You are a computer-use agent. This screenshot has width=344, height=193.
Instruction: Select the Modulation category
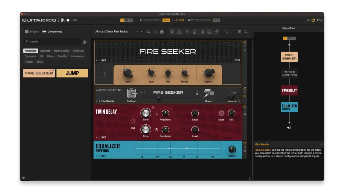pyautogui.click(x=78, y=56)
